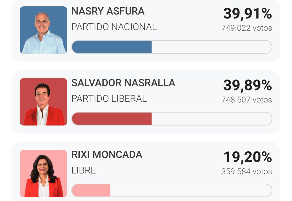Click the 39,89% percentage figure

point(247,85)
